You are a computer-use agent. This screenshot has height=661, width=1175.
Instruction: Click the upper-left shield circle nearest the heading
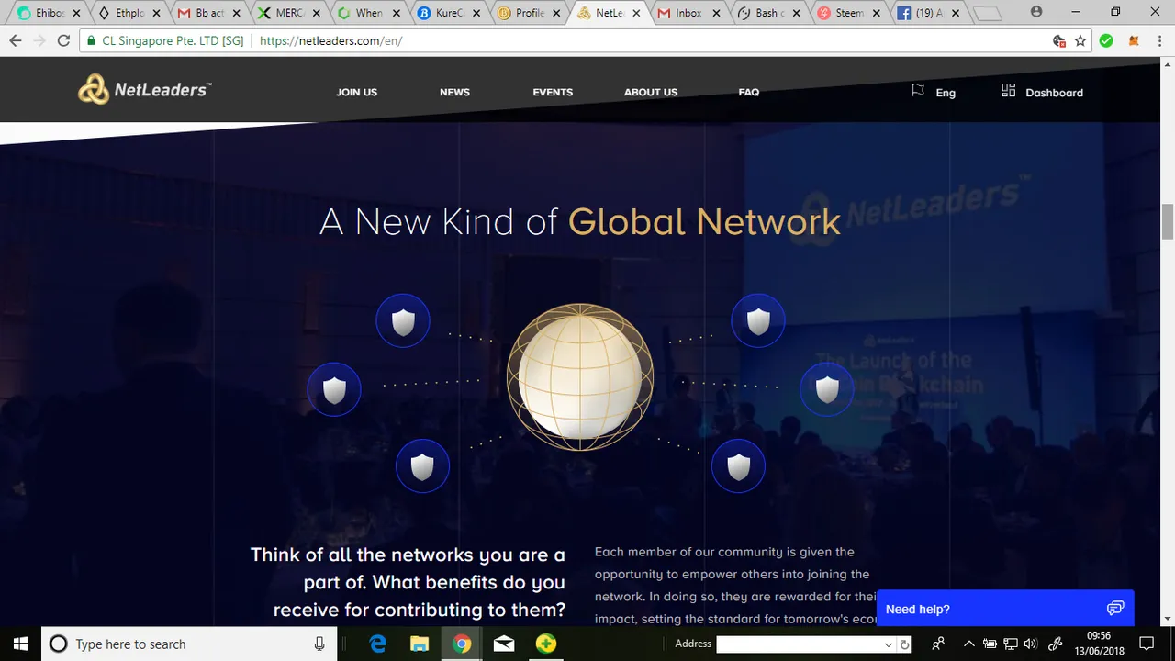click(403, 321)
